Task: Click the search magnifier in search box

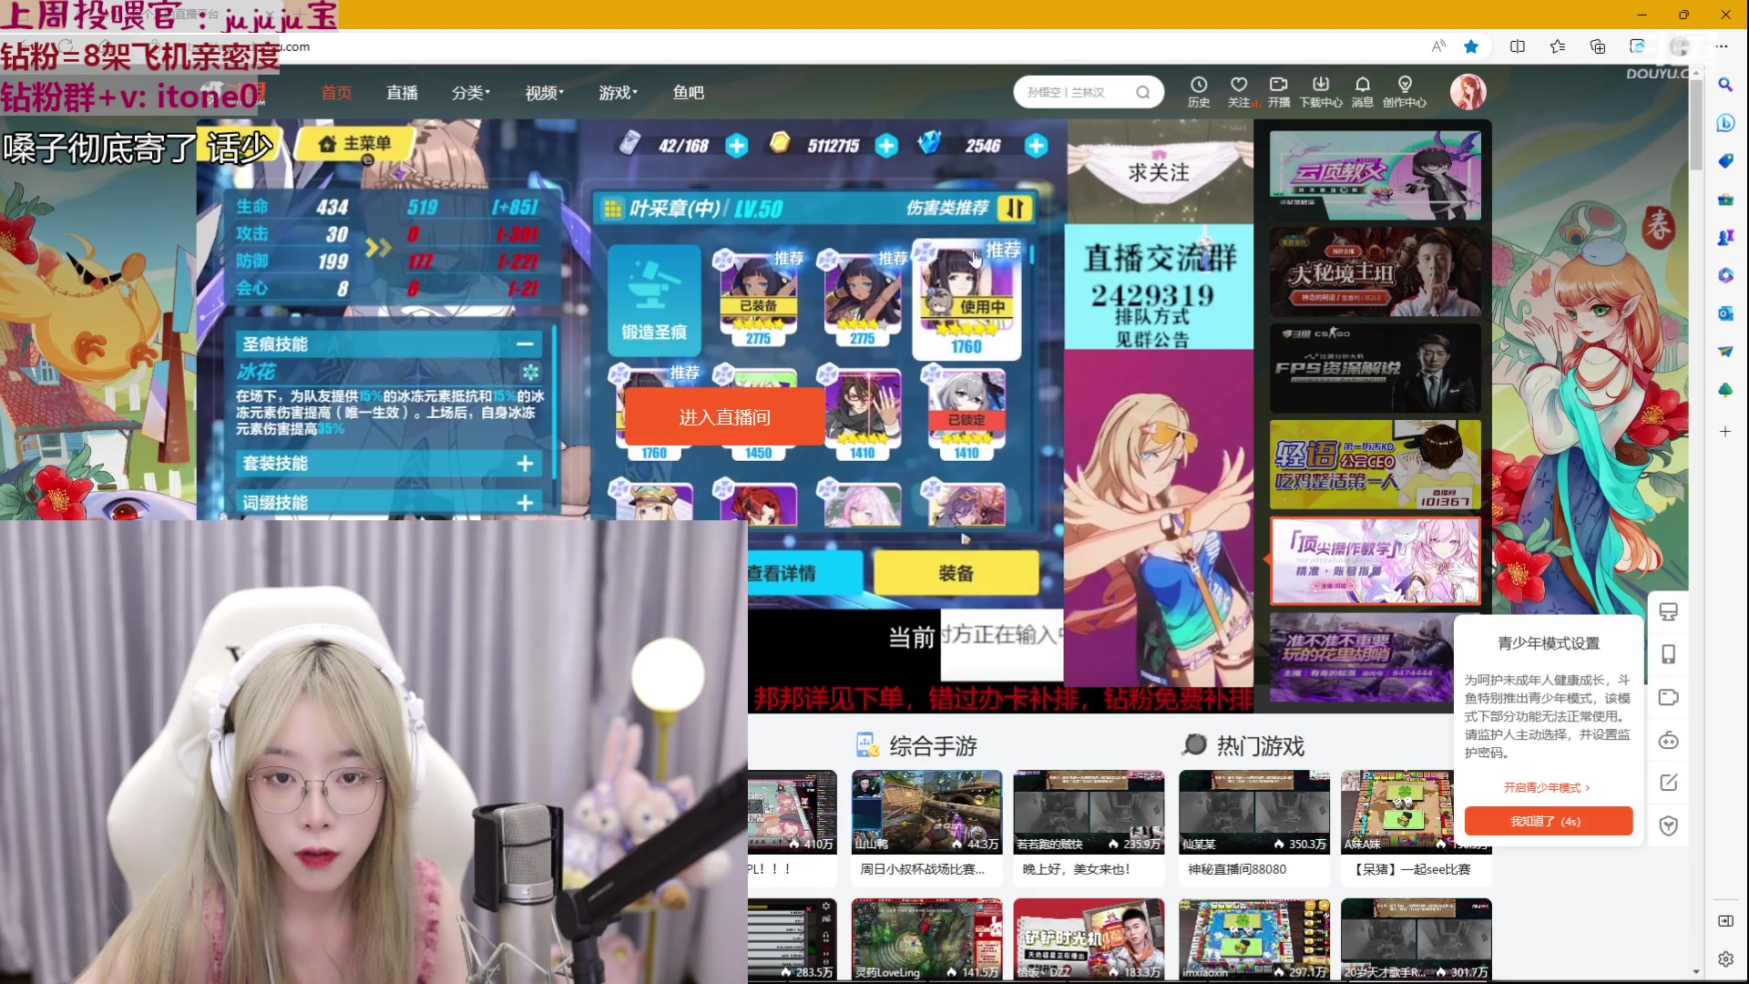Action: pyautogui.click(x=1142, y=92)
